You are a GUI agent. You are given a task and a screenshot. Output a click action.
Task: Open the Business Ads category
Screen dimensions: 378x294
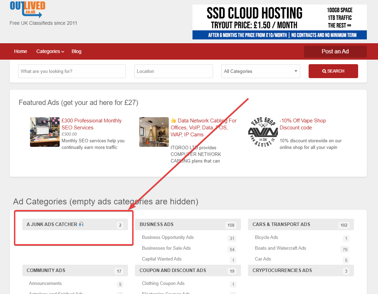click(x=157, y=224)
